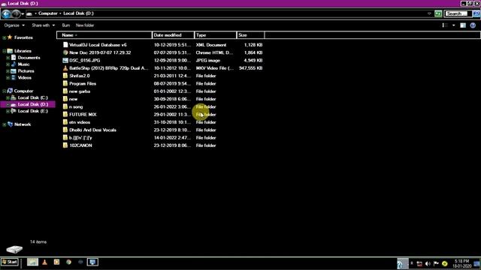Click the '947,555 KB' size cell
This screenshot has height=270, width=481.
tap(250, 68)
